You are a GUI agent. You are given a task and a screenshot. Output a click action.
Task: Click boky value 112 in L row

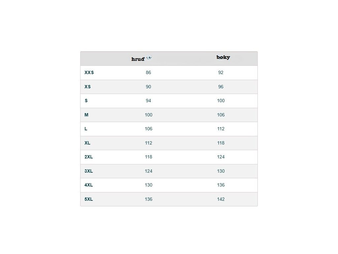(221, 129)
